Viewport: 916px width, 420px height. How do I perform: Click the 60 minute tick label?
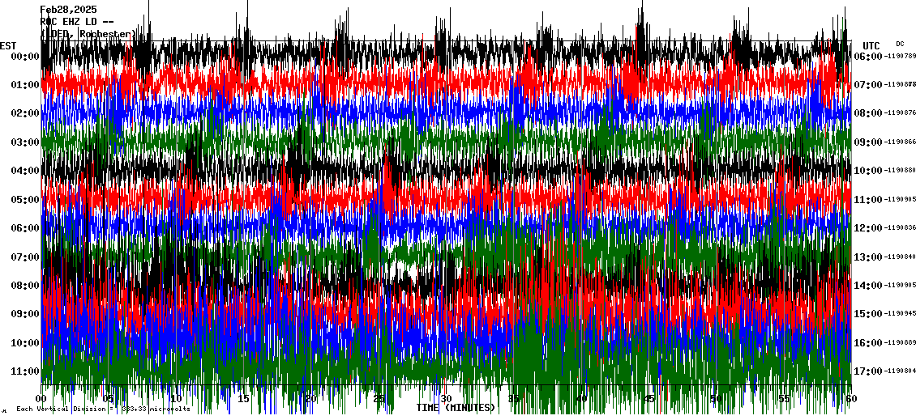click(x=848, y=399)
